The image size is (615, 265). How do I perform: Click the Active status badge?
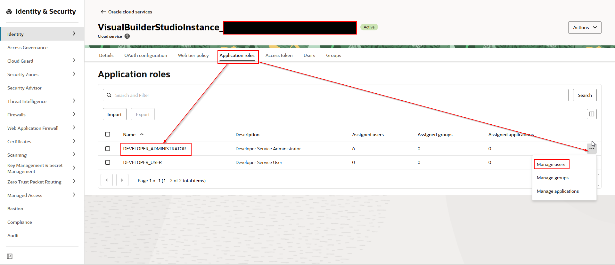(x=369, y=27)
